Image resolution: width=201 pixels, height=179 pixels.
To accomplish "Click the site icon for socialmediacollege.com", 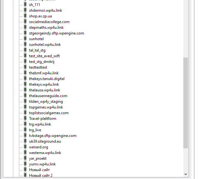I will click(25, 22).
